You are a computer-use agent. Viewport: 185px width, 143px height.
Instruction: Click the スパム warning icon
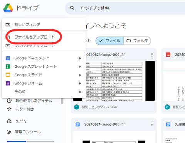click(x=9, y=121)
